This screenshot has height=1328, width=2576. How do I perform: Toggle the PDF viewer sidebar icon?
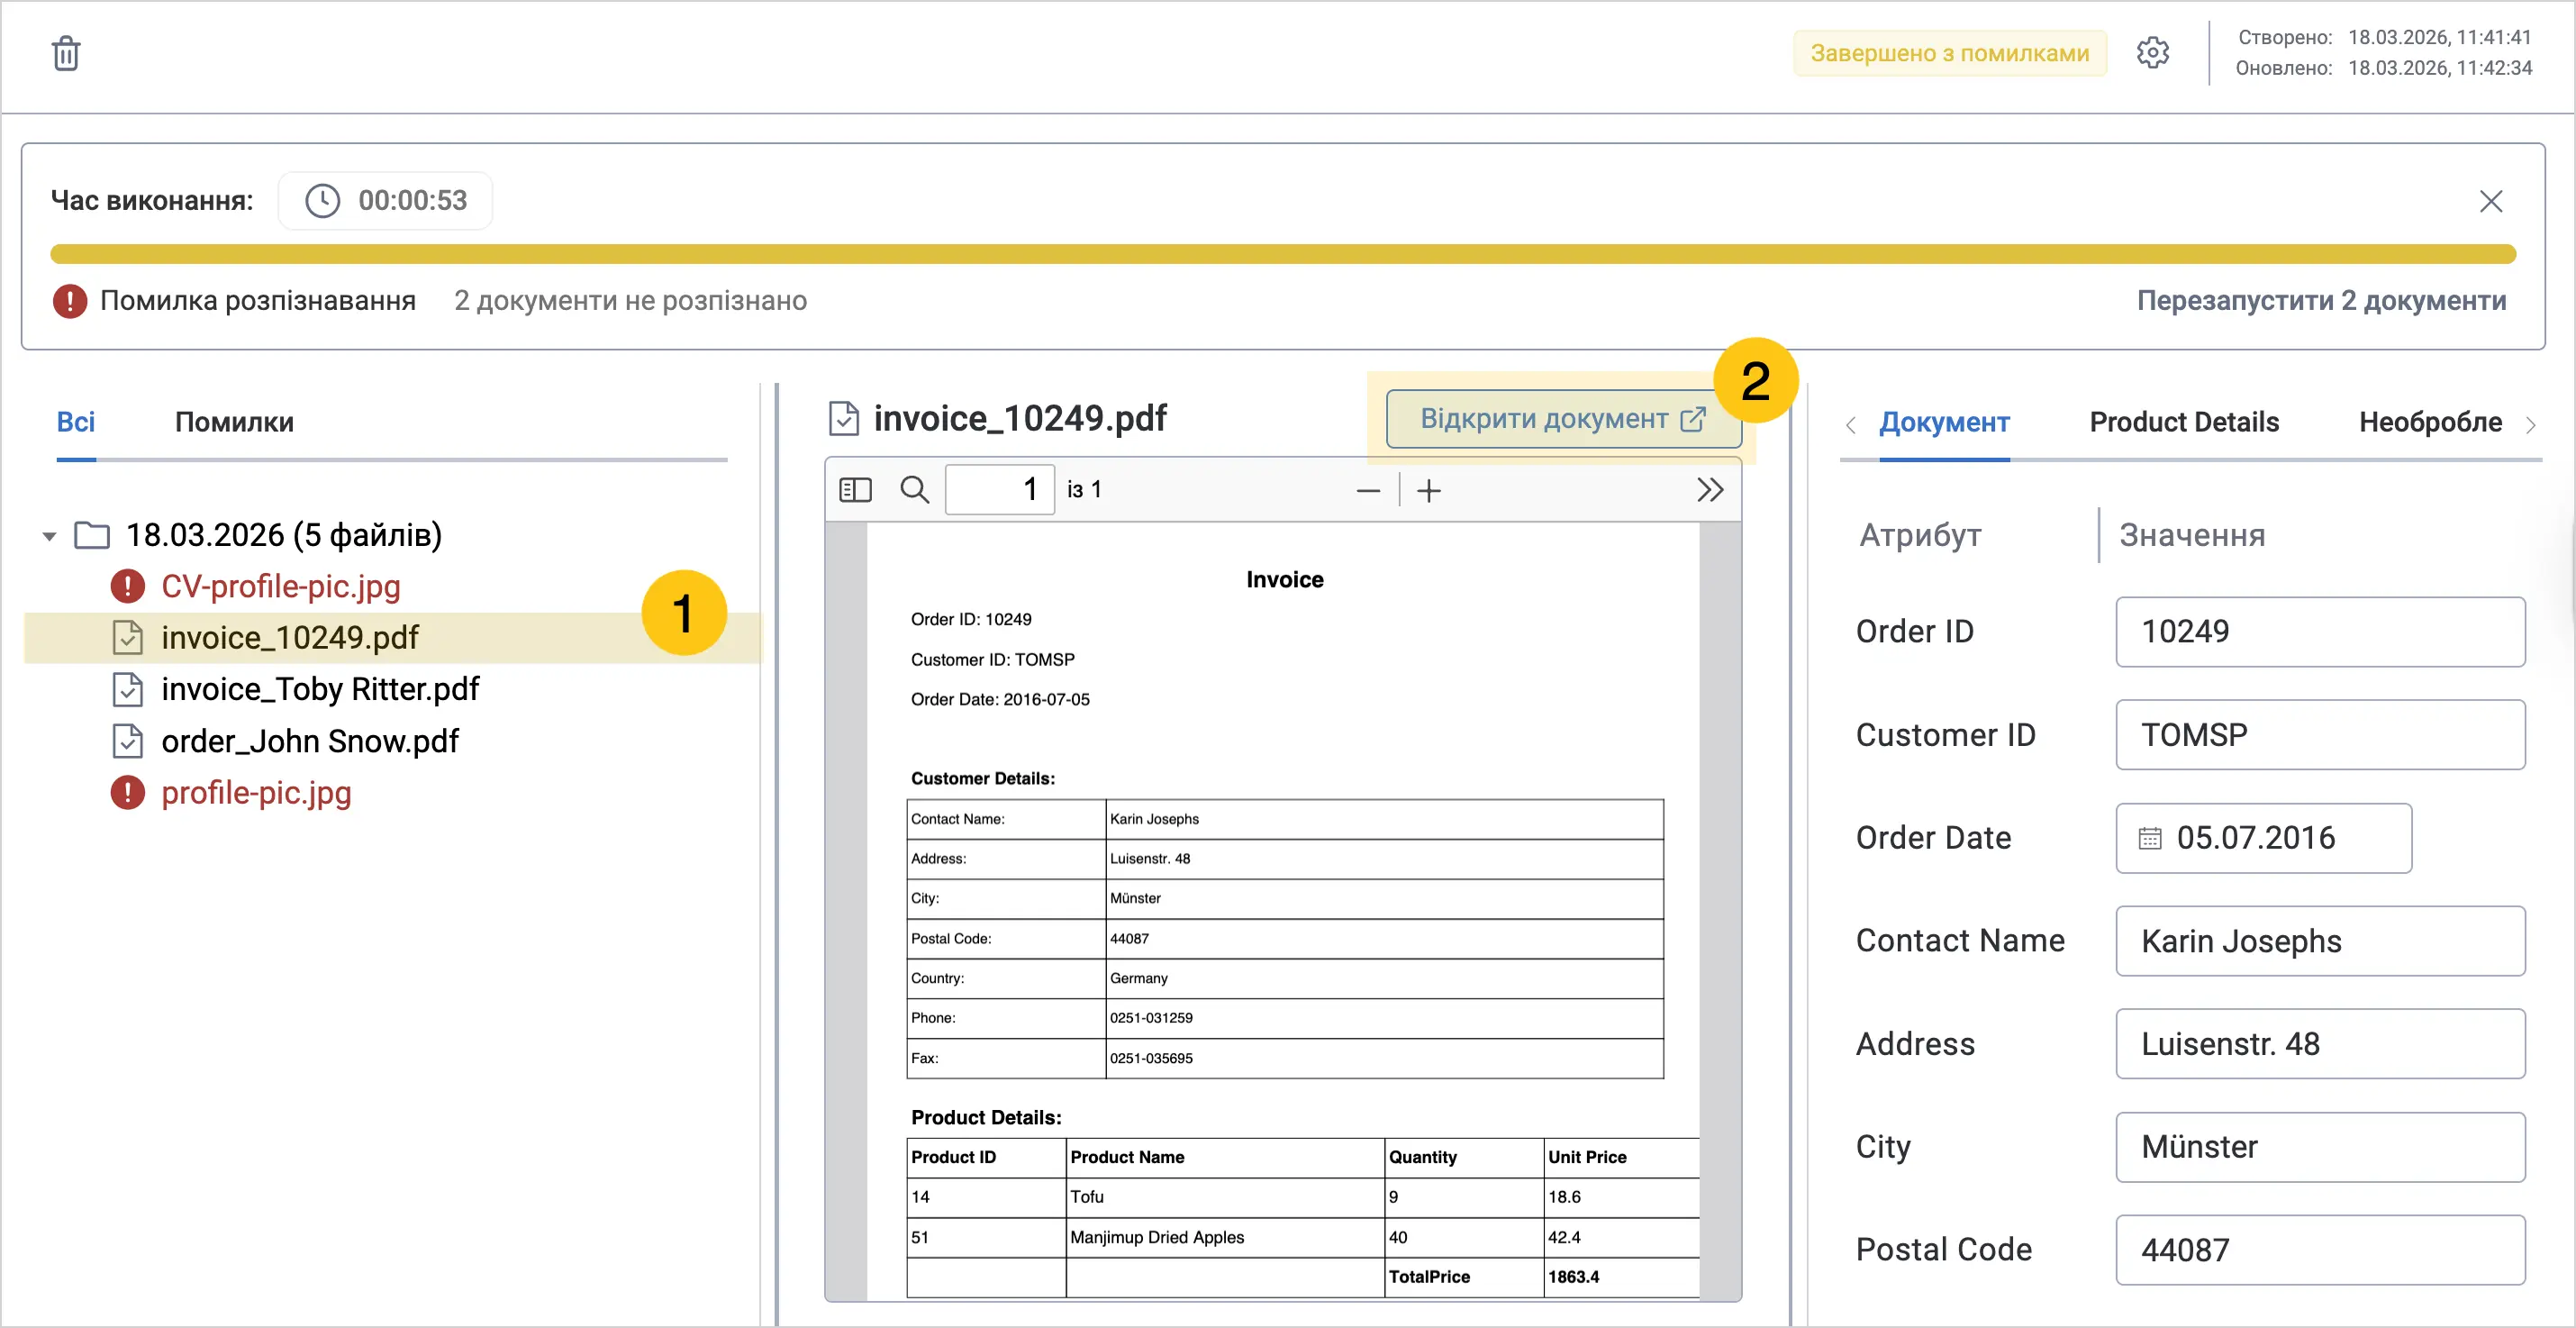click(x=855, y=490)
